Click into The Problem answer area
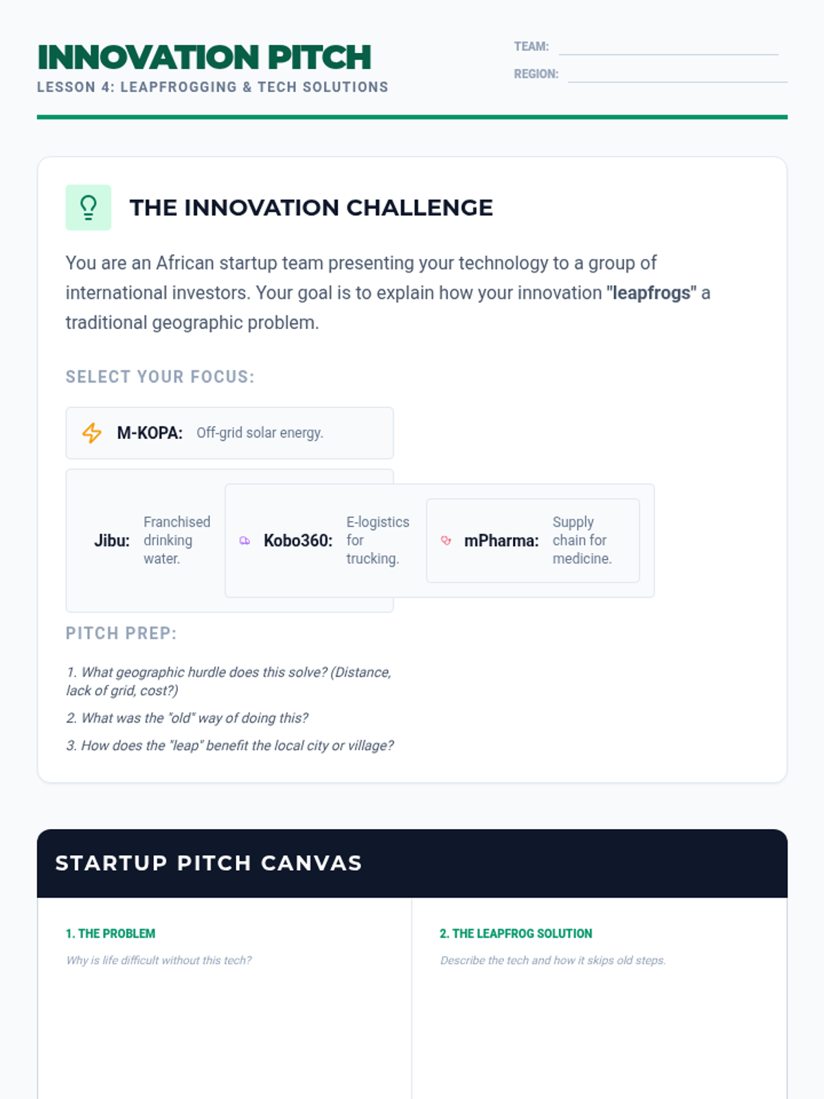The height and width of the screenshot is (1099, 824). [x=224, y=1030]
